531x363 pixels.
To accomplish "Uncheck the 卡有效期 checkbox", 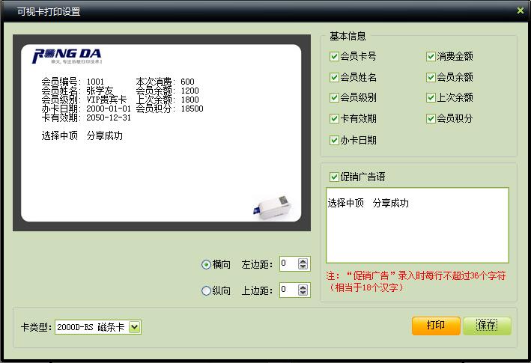I will click(x=334, y=118).
